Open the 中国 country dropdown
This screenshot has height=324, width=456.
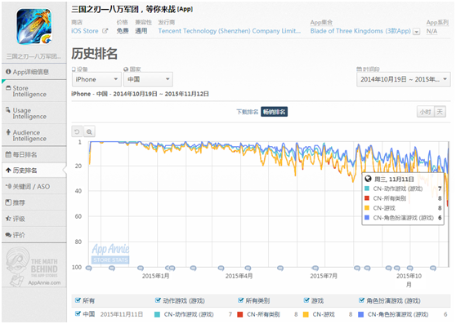pyautogui.click(x=148, y=79)
